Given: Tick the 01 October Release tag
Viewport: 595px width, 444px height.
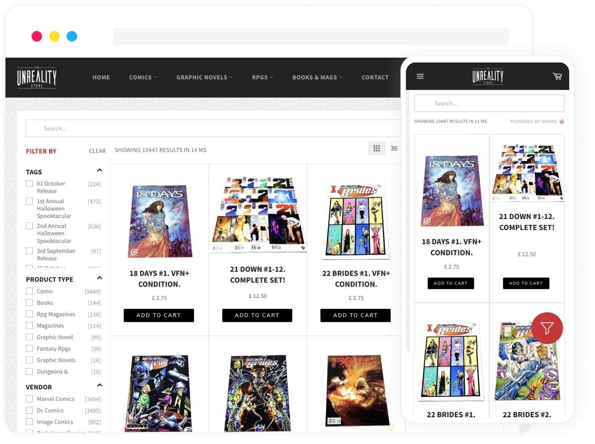Looking at the screenshot, I should click(29, 184).
